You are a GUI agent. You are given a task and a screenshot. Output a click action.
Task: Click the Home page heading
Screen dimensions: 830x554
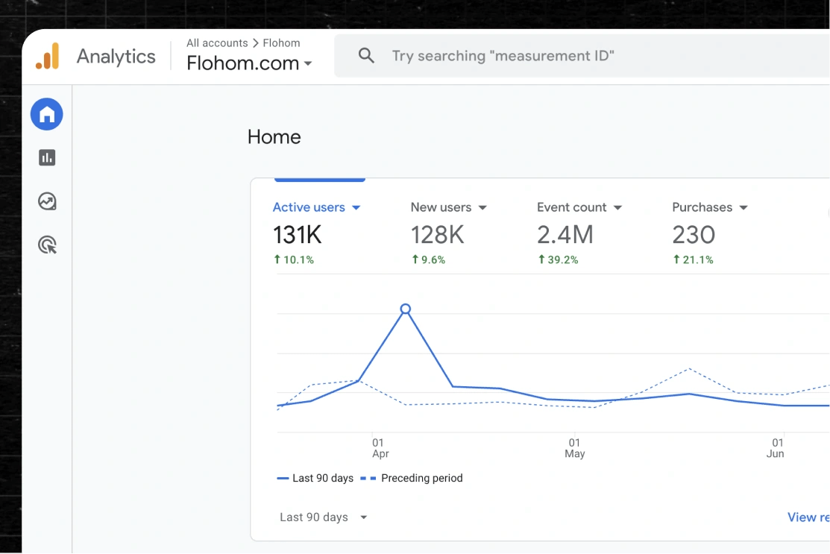[x=274, y=136]
